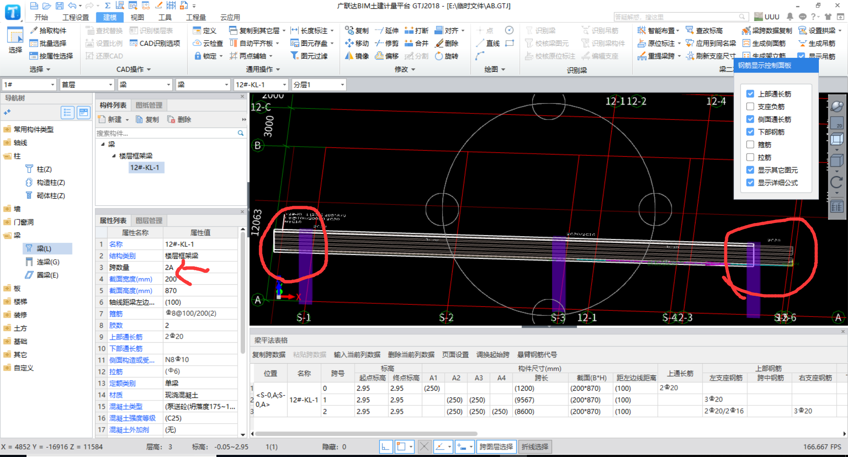Open the 新建 dropdown arrow
Image resolution: width=848 pixels, height=457 pixels.
(127, 120)
